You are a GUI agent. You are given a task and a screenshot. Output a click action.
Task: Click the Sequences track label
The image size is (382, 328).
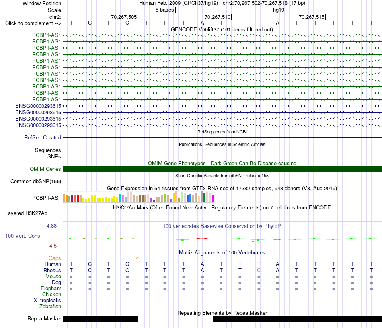[x=48, y=150]
